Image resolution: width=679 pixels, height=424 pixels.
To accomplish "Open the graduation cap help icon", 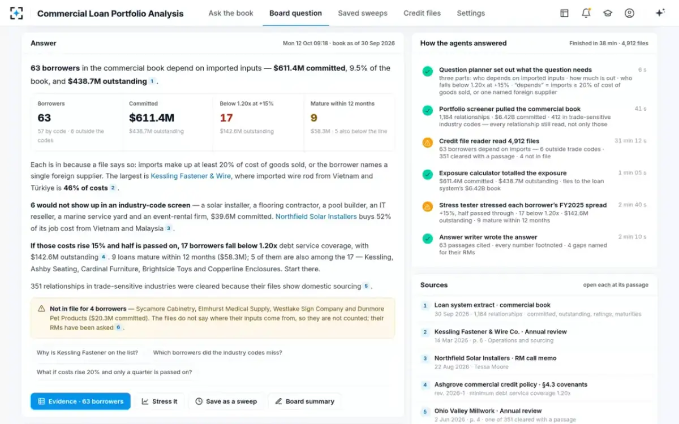I will pyautogui.click(x=608, y=13).
